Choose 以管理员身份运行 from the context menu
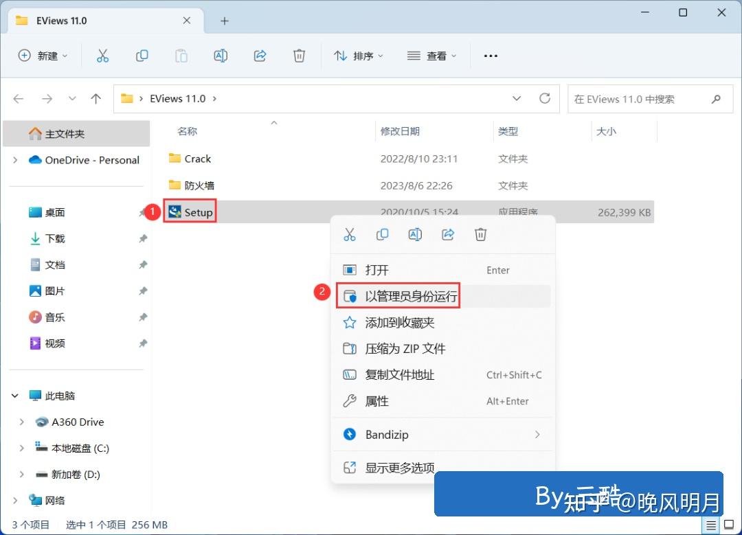 [408, 295]
